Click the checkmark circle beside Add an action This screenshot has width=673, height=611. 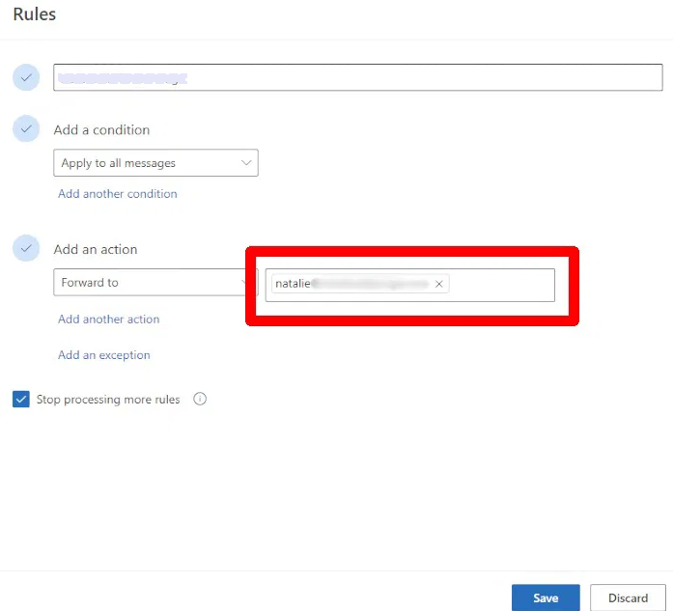coord(26,248)
